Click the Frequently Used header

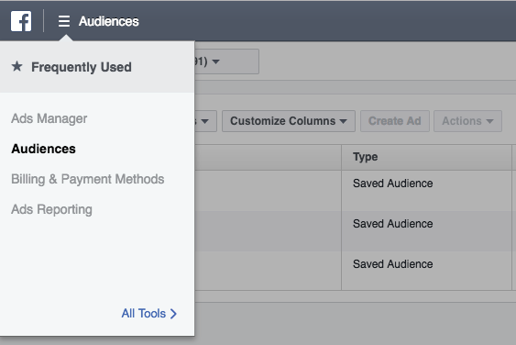pos(97,67)
